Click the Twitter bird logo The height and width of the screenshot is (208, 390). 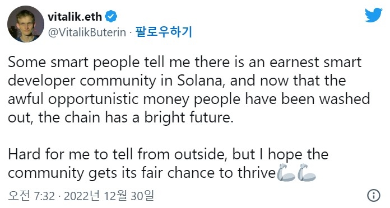(x=373, y=15)
